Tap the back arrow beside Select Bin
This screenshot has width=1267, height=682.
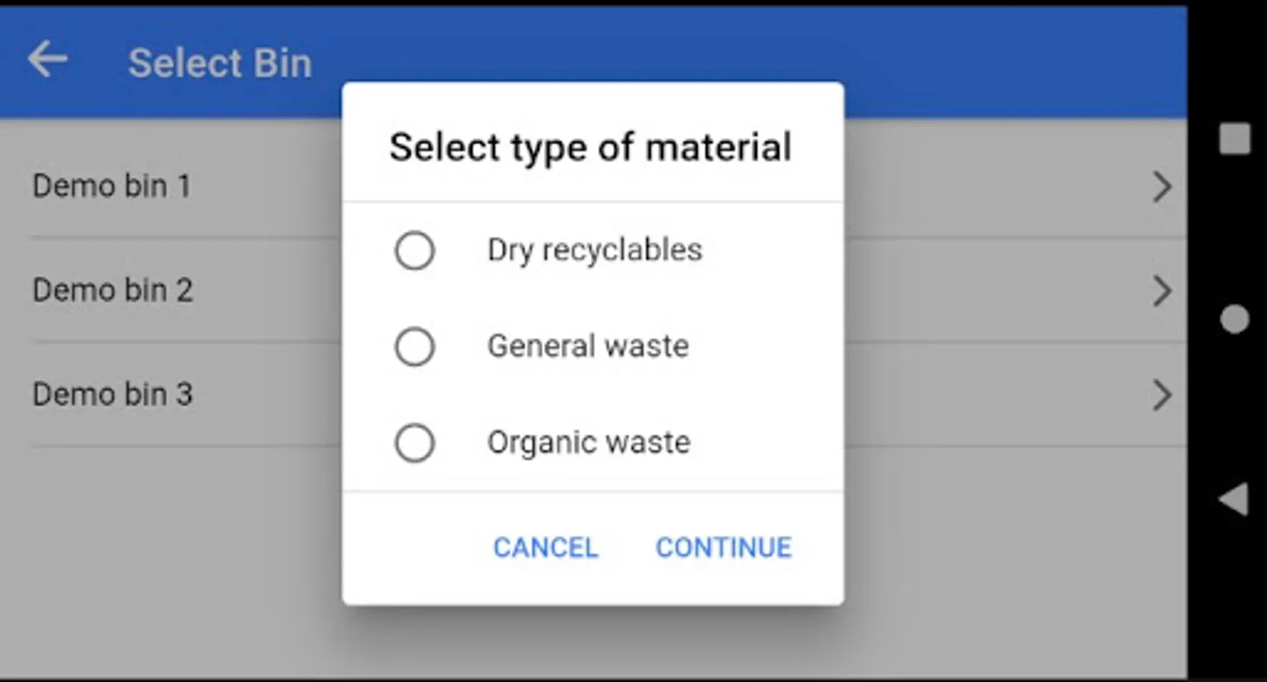[47, 61]
